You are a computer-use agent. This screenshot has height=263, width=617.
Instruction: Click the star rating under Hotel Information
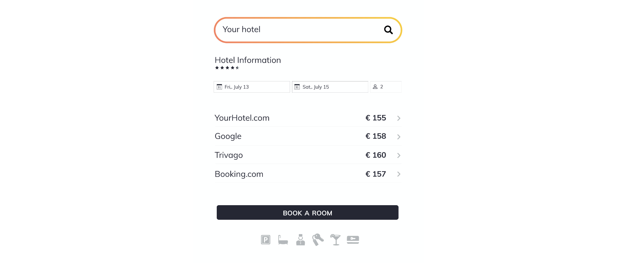[227, 68]
